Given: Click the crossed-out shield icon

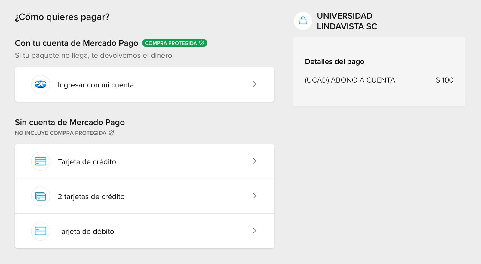Looking at the screenshot, I should pyautogui.click(x=111, y=133).
